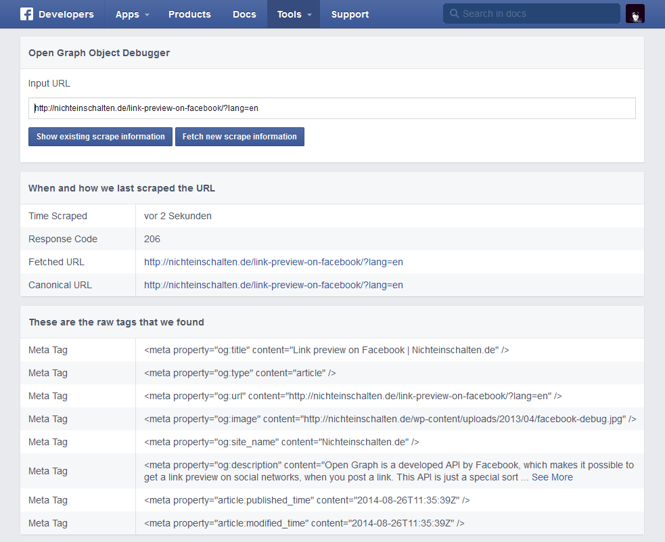Open the Support menu item
Viewport: 665px width, 542px height.
350,14
